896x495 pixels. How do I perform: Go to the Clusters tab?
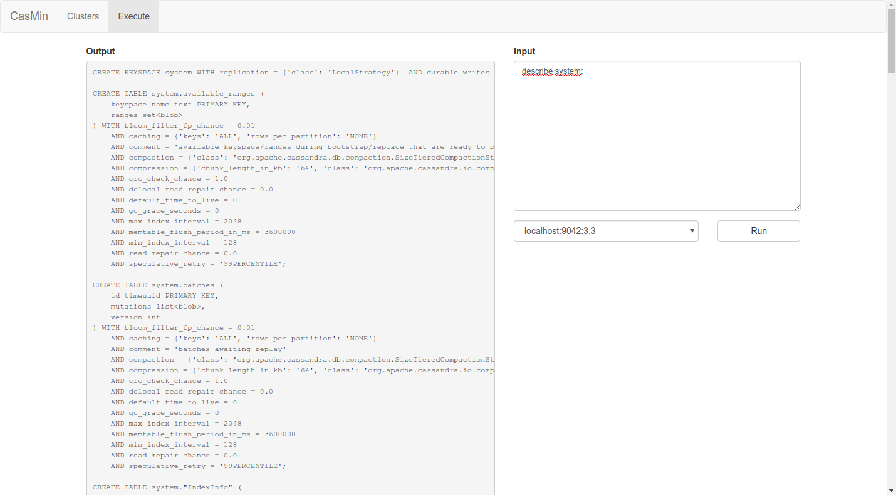(83, 16)
